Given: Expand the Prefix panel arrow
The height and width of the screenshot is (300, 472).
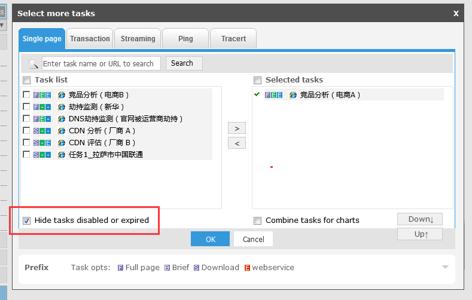Looking at the screenshot, I should click(x=444, y=267).
